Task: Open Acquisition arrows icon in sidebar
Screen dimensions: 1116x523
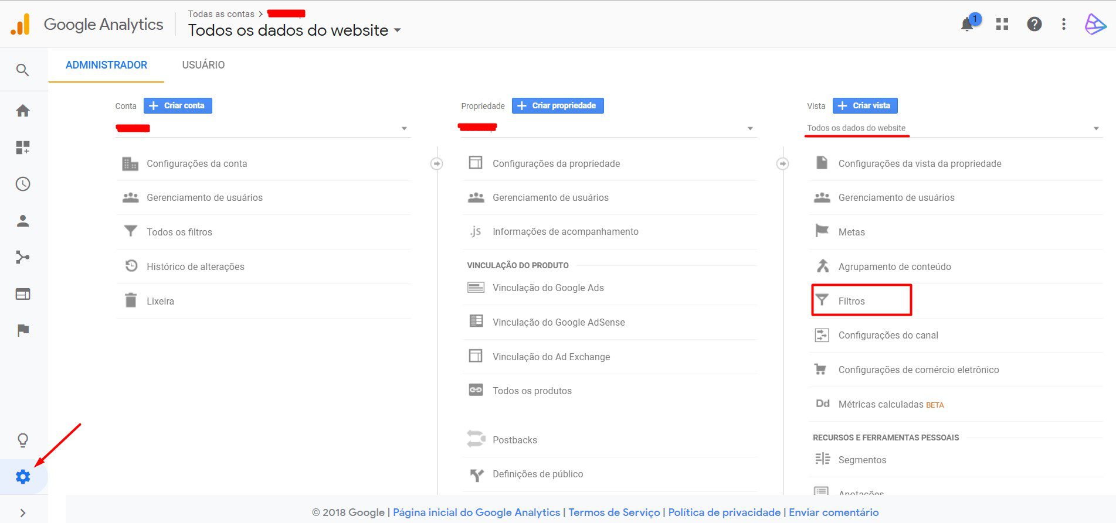Action: (x=23, y=257)
